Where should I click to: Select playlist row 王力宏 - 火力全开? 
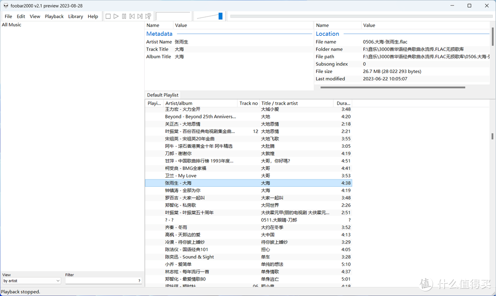pyautogui.click(x=248, y=109)
